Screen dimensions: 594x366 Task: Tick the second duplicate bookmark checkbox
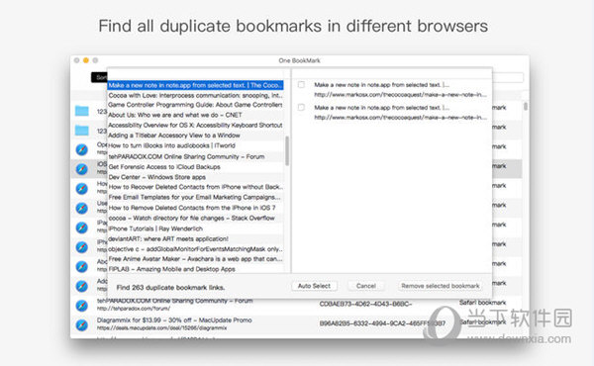(x=301, y=108)
